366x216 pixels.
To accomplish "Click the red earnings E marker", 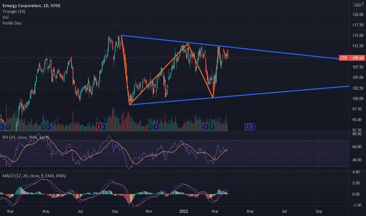I will [99, 127].
